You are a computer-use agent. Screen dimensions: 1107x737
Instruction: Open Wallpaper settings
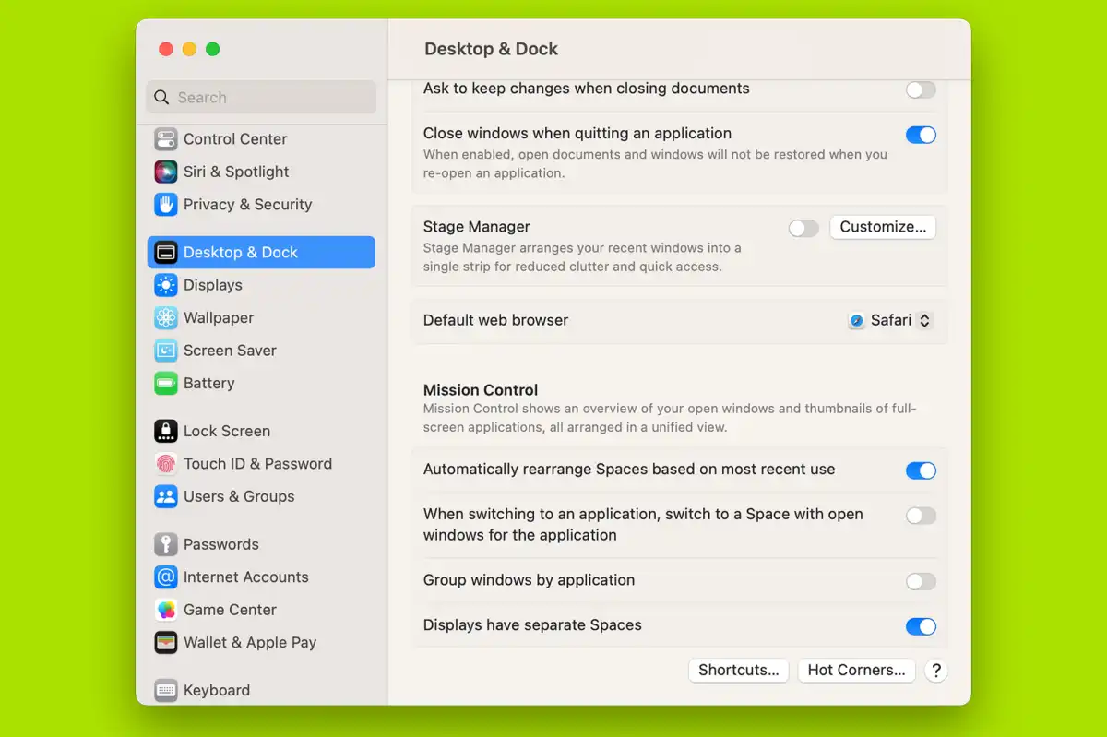coord(261,318)
